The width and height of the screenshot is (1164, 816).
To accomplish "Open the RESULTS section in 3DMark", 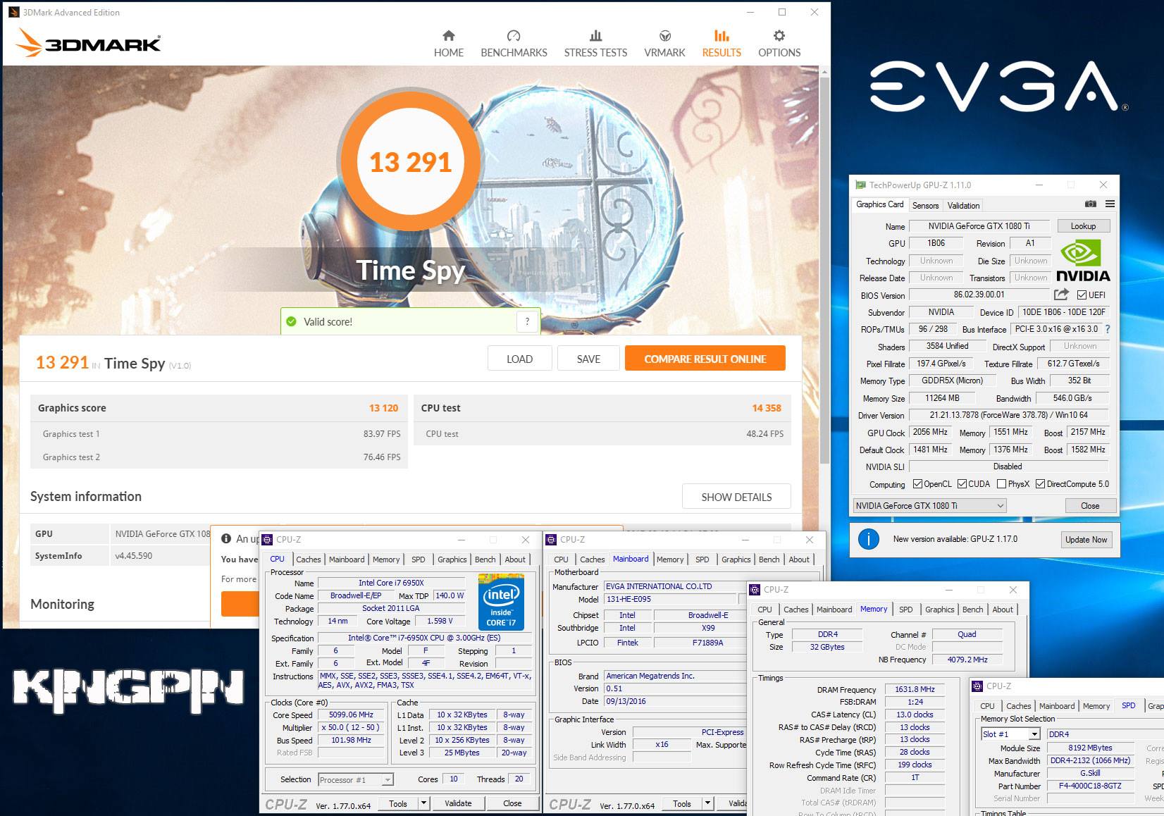I will [x=722, y=44].
